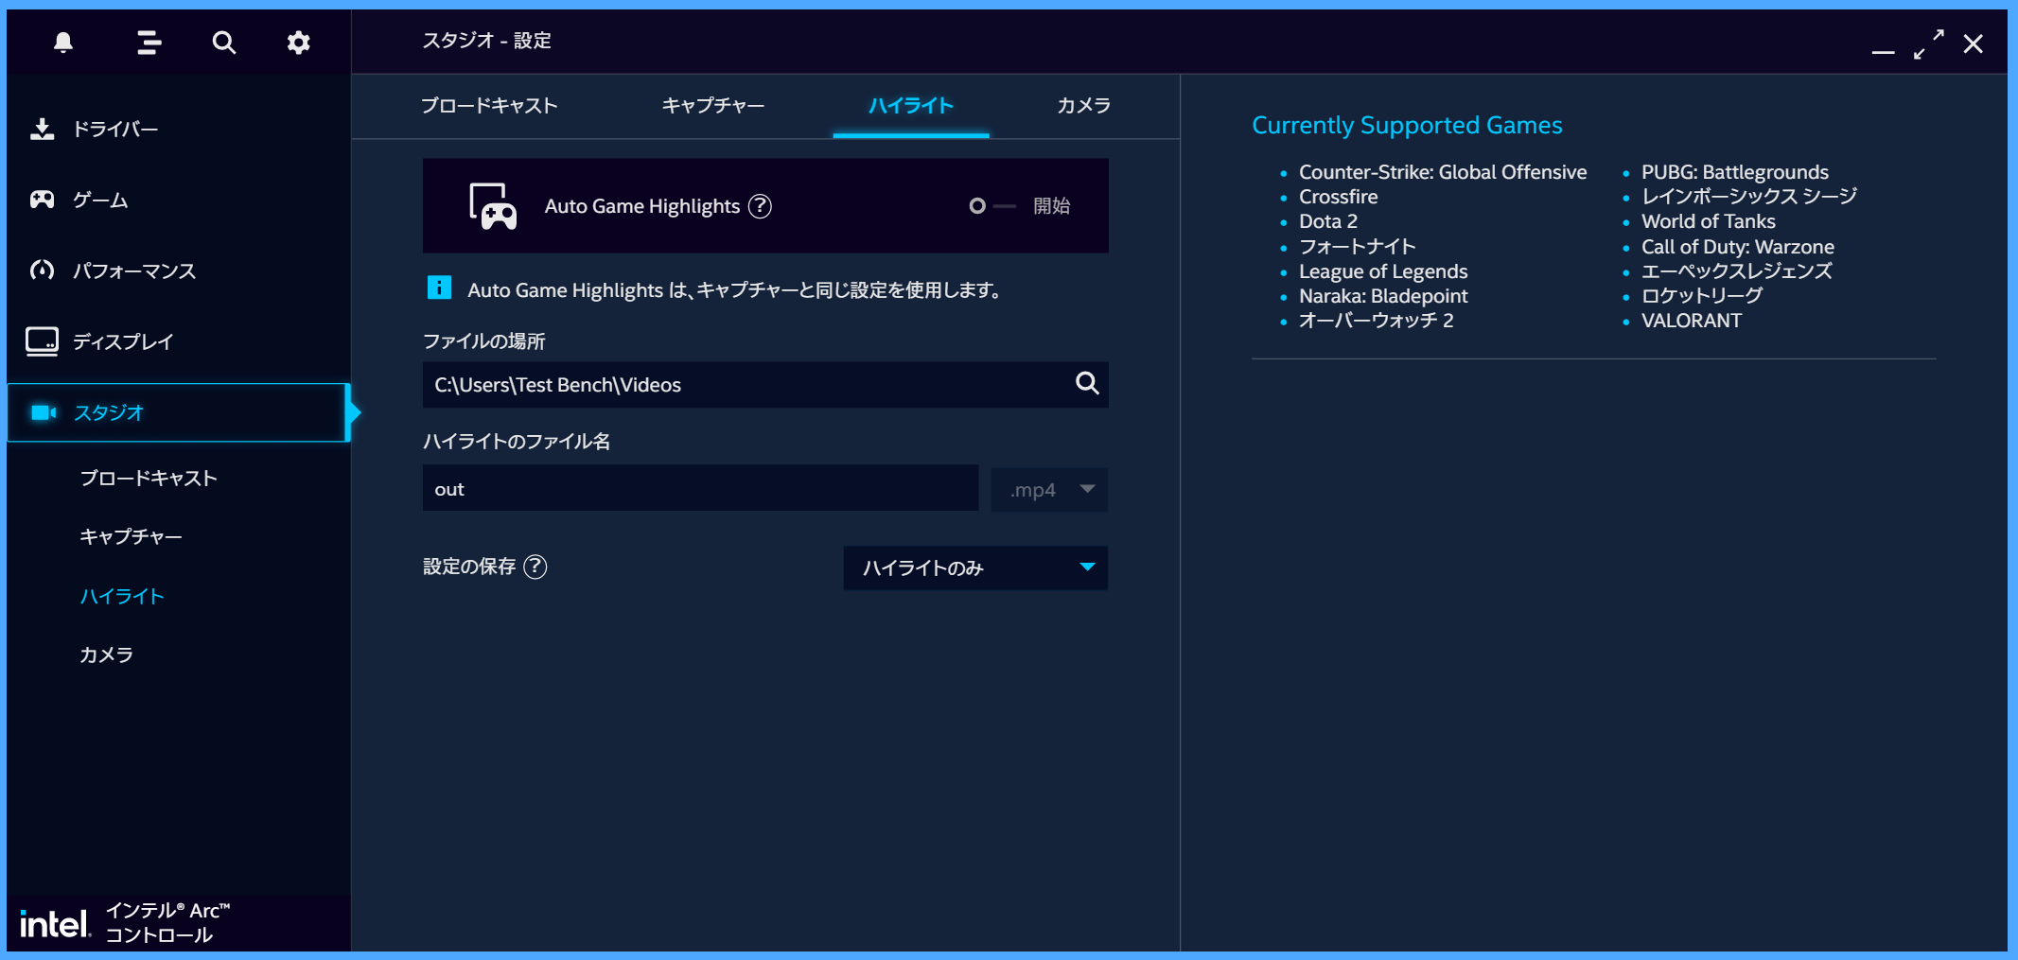Click ロケットリーグ in the list

pos(1702,296)
